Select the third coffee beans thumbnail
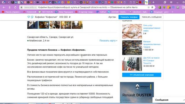The image size is (185, 104). point(55,25)
